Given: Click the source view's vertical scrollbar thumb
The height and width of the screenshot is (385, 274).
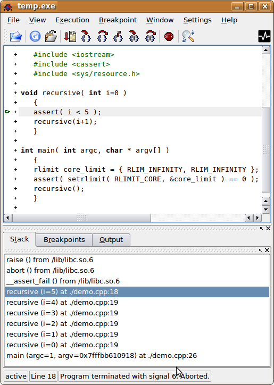Looking at the screenshot, I should pyautogui.click(x=266, y=150).
